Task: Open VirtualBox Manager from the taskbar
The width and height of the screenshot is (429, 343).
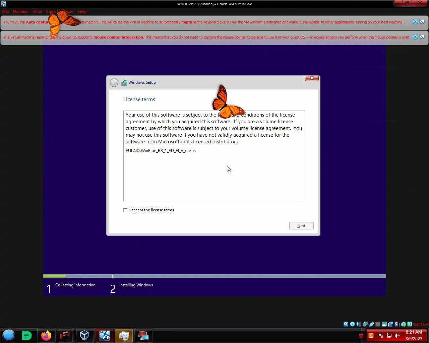Action: (x=84, y=335)
